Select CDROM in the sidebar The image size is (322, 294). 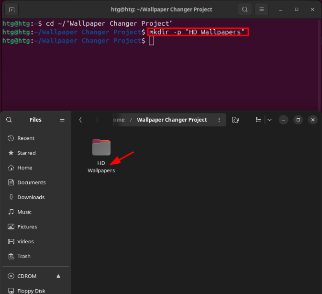click(36, 276)
